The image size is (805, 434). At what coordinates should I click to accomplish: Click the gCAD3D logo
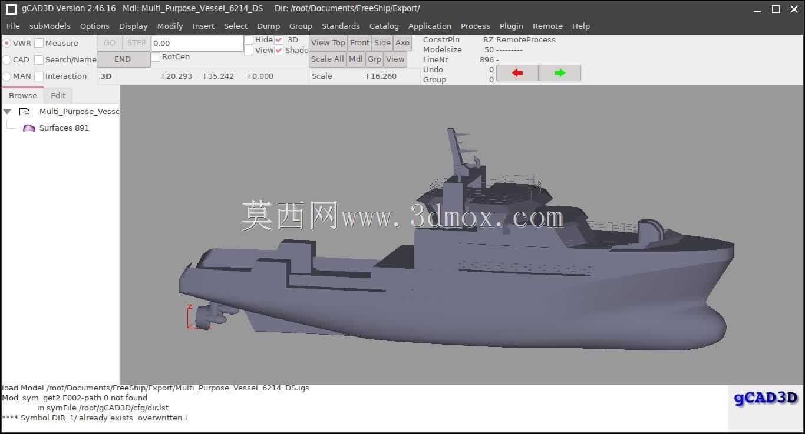[766, 398]
